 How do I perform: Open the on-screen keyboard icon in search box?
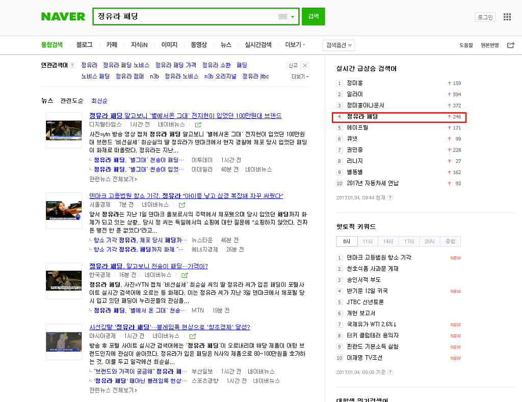click(282, 17)
